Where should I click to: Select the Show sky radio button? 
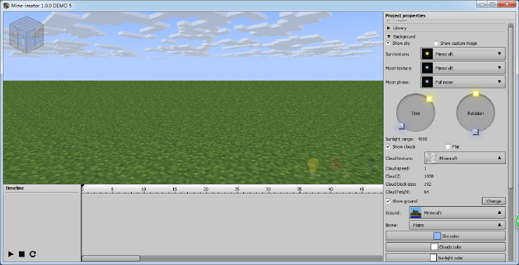click(x=389, y=43)
